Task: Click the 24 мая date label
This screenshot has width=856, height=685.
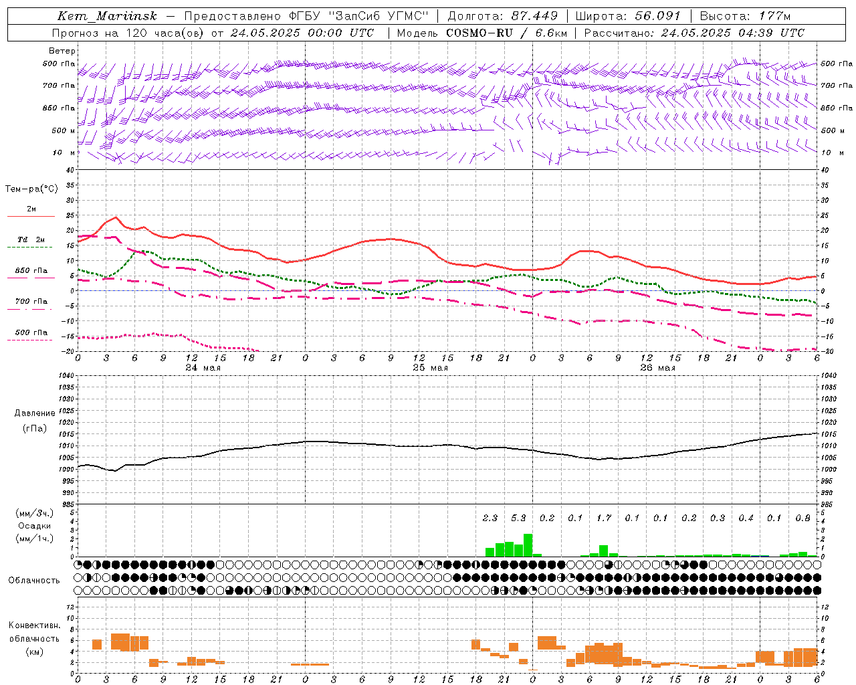Action: point(203,367)
